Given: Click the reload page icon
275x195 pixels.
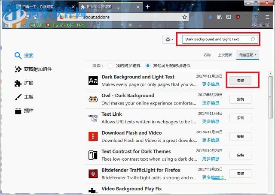Looking at the screenshot, I should [27, 17].
